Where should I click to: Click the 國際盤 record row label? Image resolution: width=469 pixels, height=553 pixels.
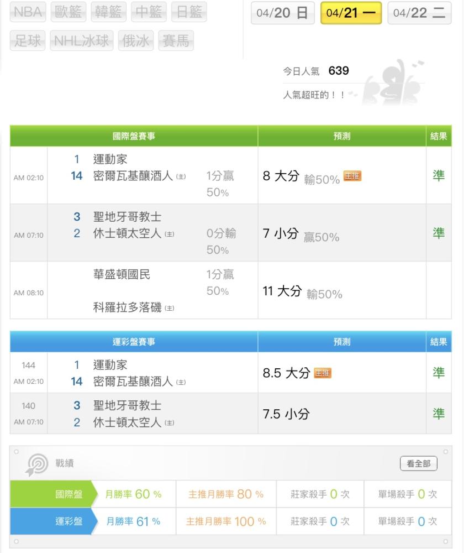coord(69,494)
